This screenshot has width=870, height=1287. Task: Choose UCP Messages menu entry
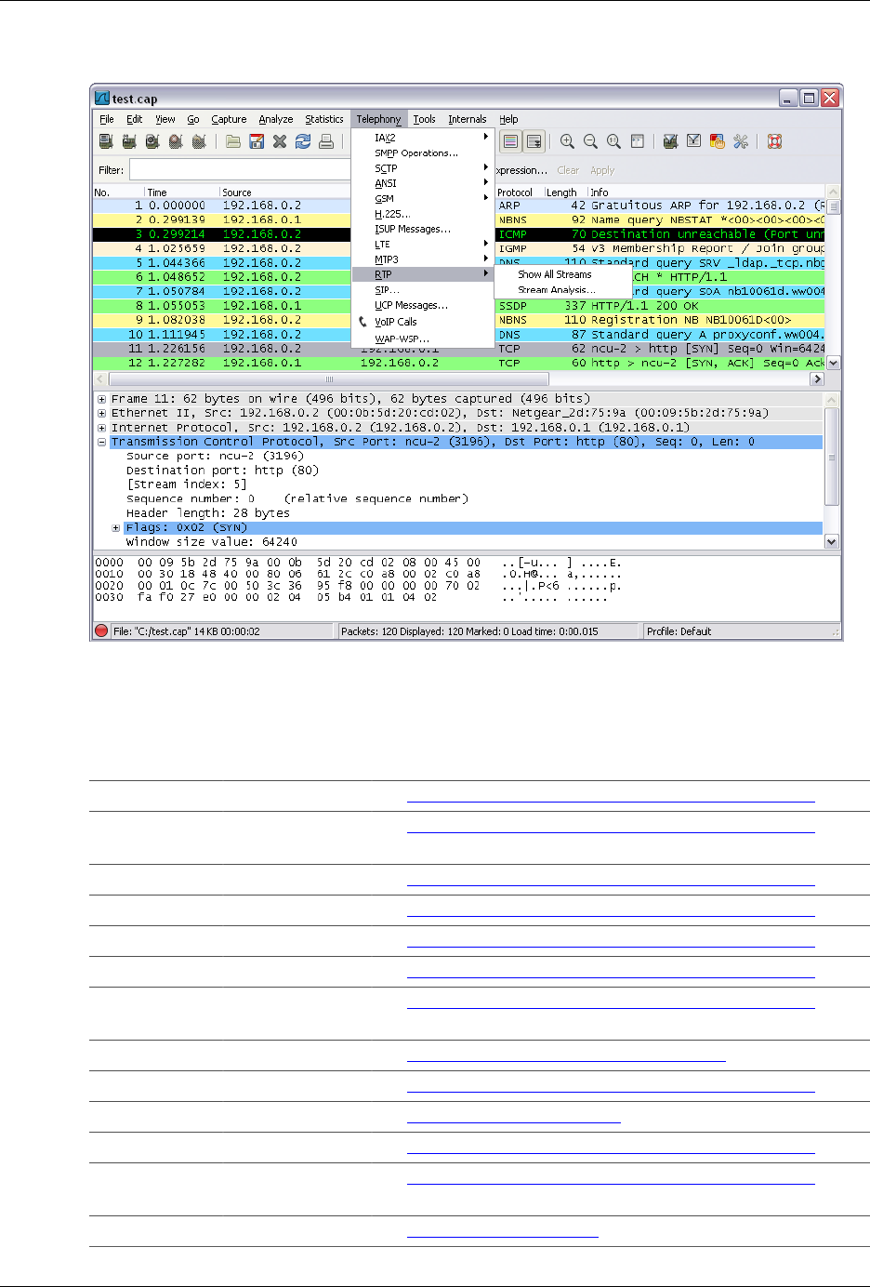tap(423, 305)
